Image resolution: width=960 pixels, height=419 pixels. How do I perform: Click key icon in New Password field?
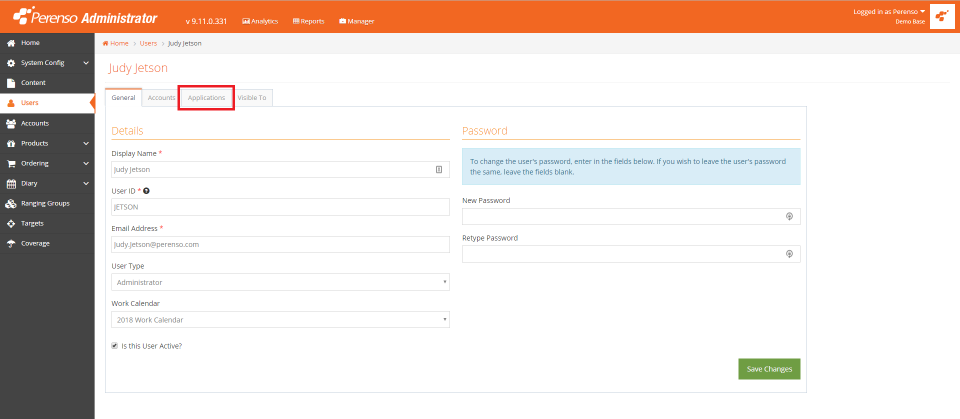(x=789, y=216)
